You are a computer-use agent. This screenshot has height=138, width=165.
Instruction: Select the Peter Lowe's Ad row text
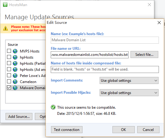coord(33,76)
